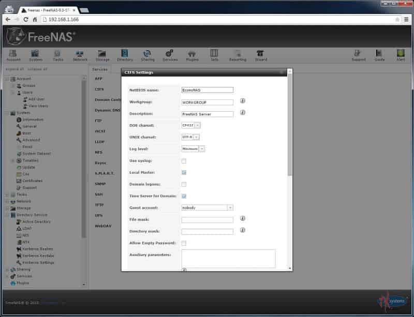Open the Jails toolbar icon
This screenshot has height=317, width=414.
[214, 55]
